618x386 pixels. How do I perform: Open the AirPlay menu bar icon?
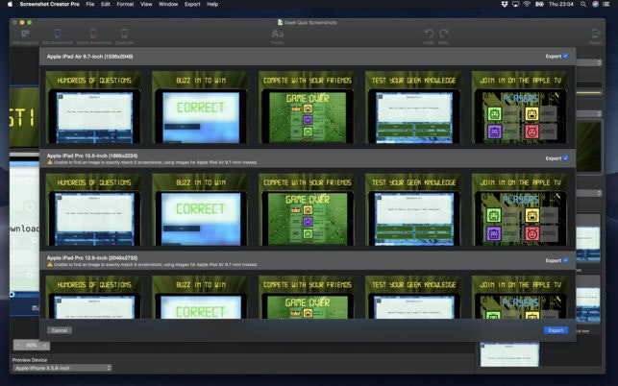[515, 4]
